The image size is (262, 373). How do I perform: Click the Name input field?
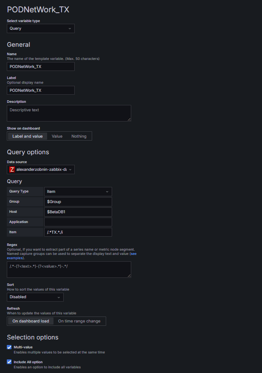coord(41,67)
